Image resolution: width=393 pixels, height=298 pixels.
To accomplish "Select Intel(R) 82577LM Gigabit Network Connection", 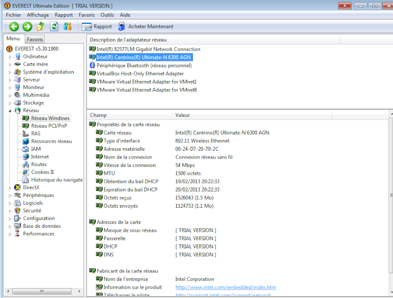I will (148, 49).
